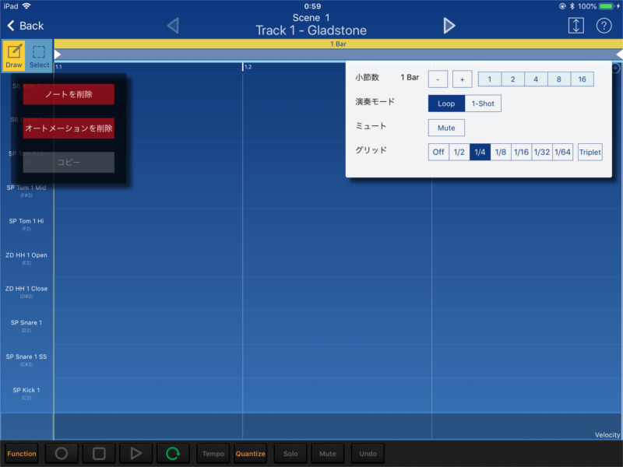Click the battery indicator in status bar
Viewport: 623px width, 467px height.
click(606, 6)
